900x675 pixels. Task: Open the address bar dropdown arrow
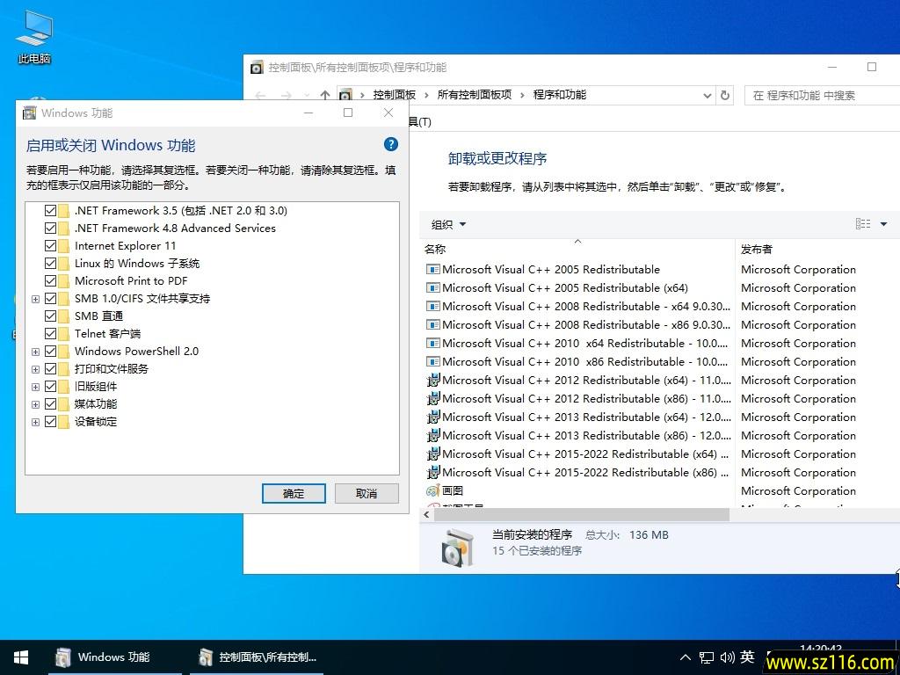pos(707,95)
